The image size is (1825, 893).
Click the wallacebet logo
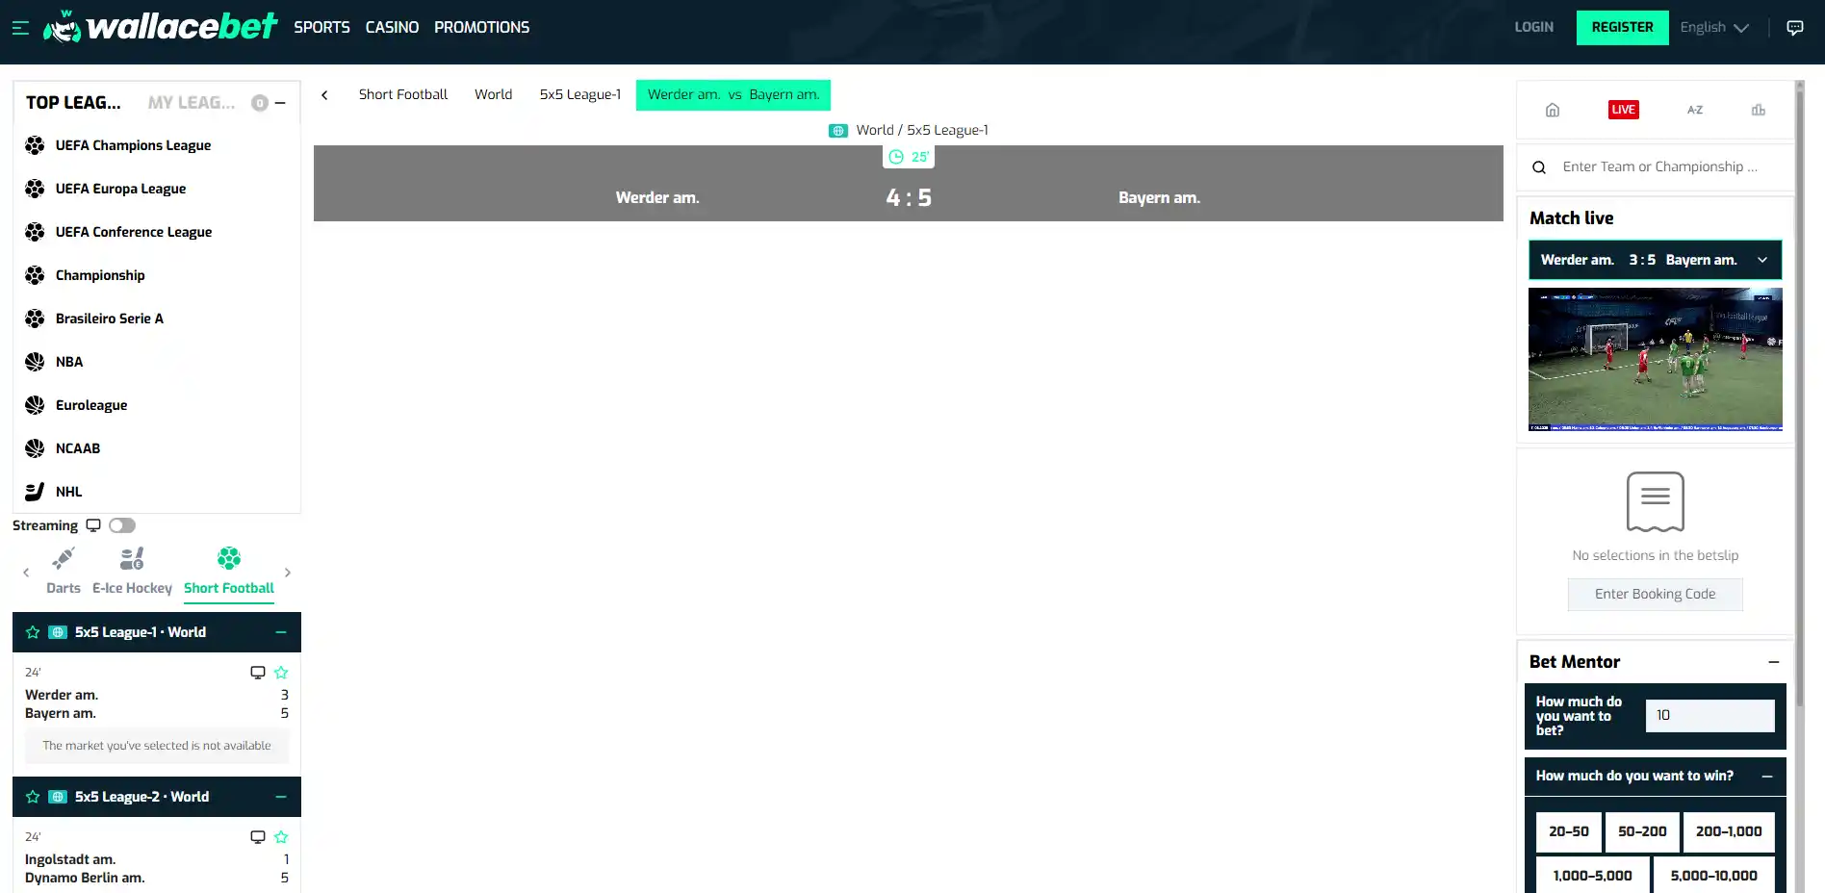pyautogui.click(x=160, y=27)
